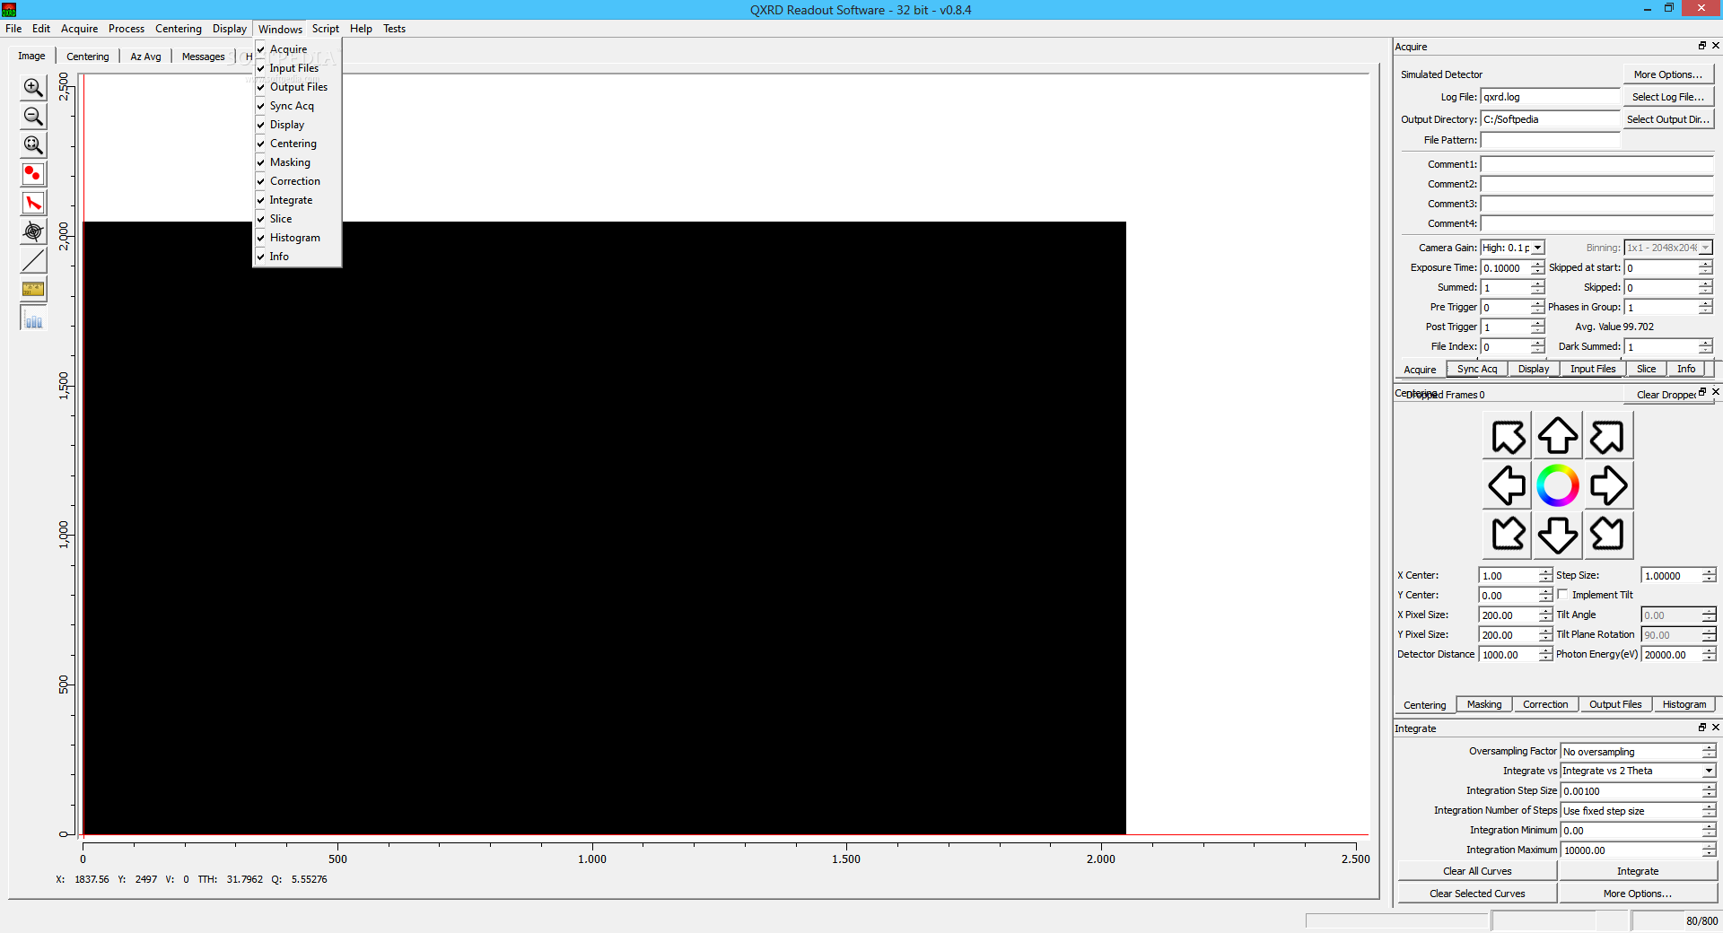Switch to the Histogram panel tab
This screenshot has height=933, width=1723.
coord(1684,704)
